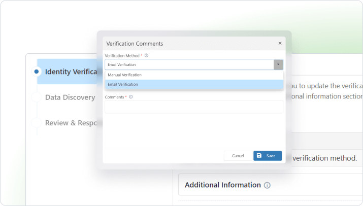Select the Data Discovery step circle

pyautogui.click(x=37, y=97)
